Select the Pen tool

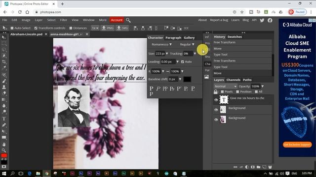(4, 125)
